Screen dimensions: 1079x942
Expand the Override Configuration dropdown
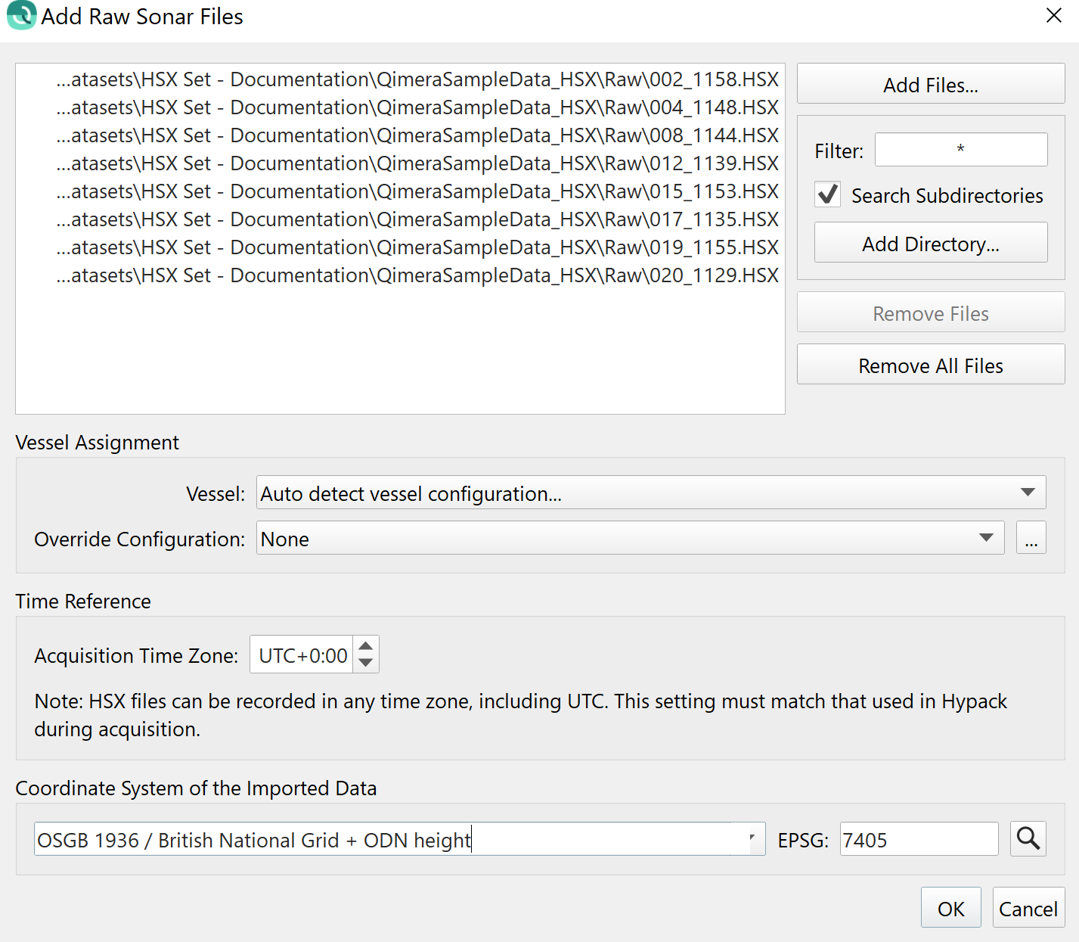coord(985,538)
